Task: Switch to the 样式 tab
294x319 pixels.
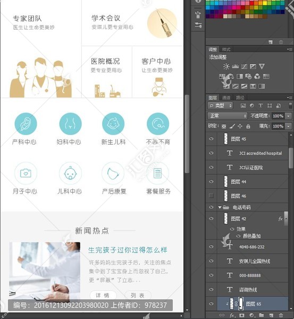Action: 226,49
